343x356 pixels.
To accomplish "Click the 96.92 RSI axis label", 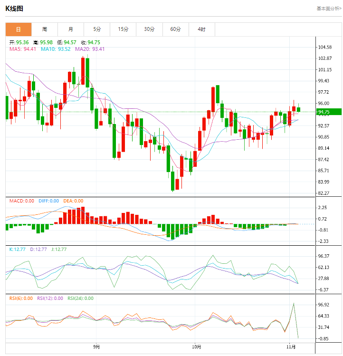I will (324, 305).
